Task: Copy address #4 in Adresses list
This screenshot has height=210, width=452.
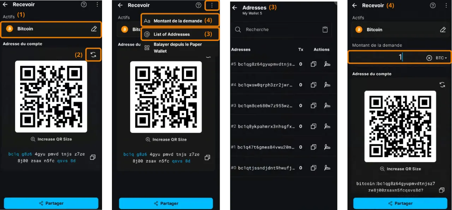Action: (x=313, y=85)
